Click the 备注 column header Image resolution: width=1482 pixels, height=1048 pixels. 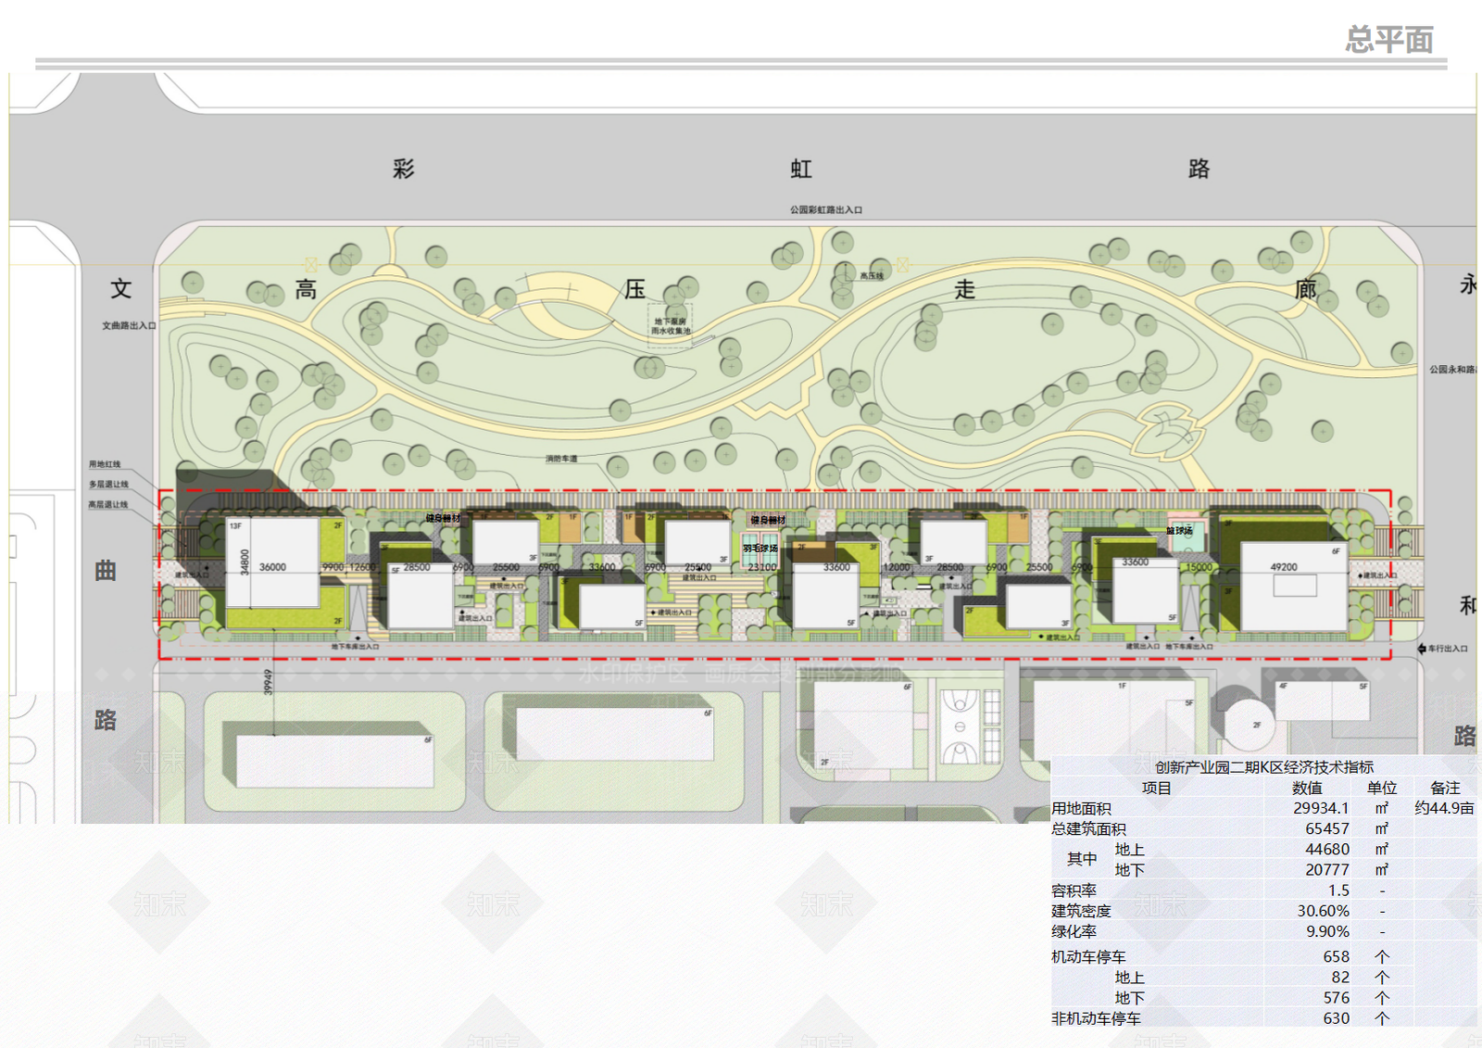[1445, 788]
